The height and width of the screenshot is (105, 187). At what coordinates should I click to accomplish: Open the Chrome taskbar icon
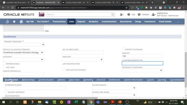point(91,102)
